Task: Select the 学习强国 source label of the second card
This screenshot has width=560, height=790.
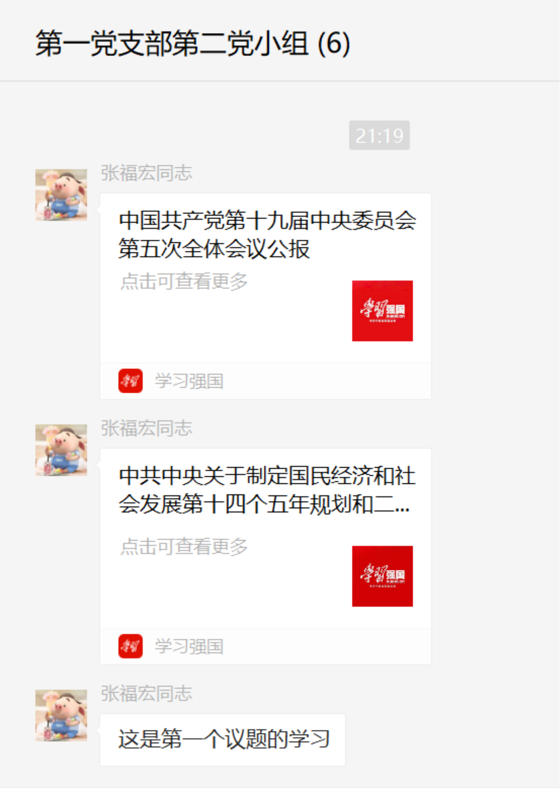Action: click(x=189, y=646)
